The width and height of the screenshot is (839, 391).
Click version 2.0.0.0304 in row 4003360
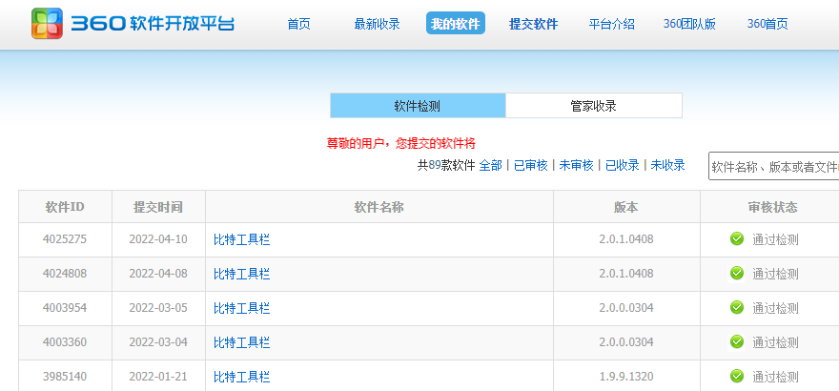(626, 341)
